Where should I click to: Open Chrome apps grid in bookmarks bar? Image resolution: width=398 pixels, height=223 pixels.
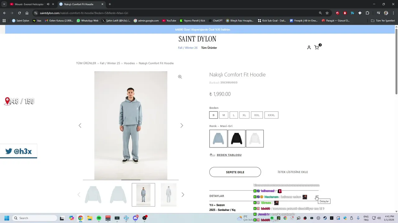pyautogui.click(x=4, y=21)
